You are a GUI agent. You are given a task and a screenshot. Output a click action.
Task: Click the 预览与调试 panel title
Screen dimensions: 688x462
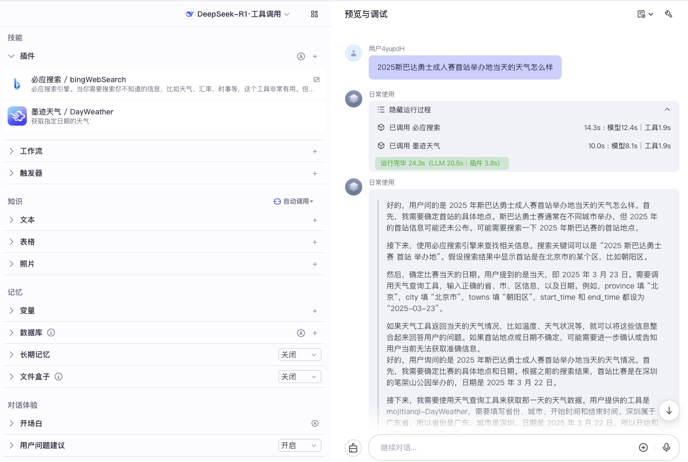click(366, 14)
